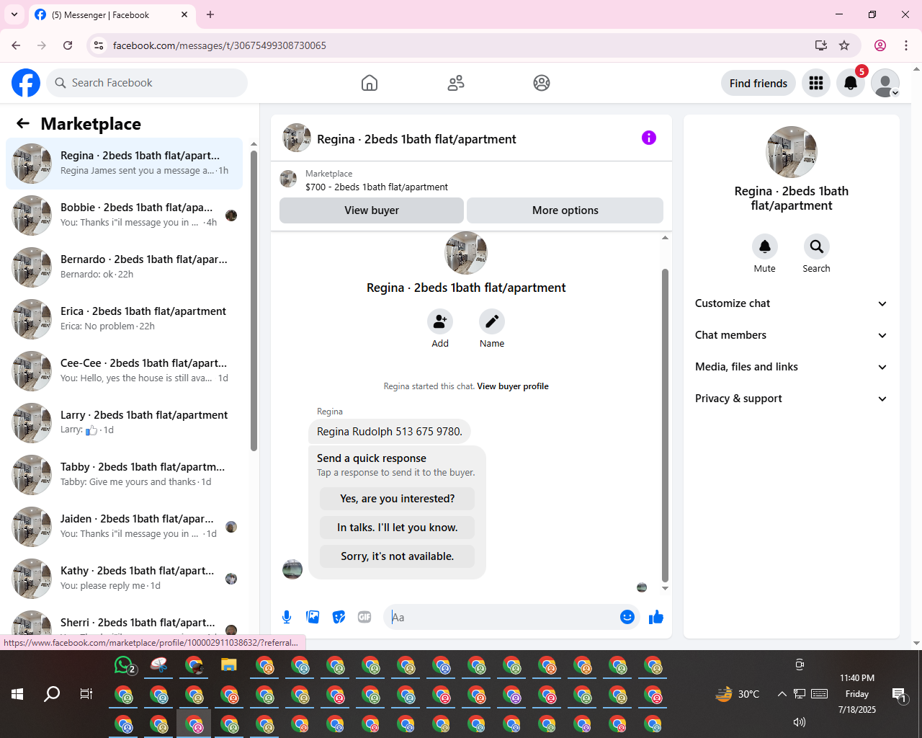Image resolution: width=922 pixels, height=738 pixels.
Task: Open Chrome profile icon in toolbar
Action: tap(880, 45)
